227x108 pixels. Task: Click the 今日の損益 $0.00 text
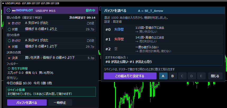[x=19, y=83]
